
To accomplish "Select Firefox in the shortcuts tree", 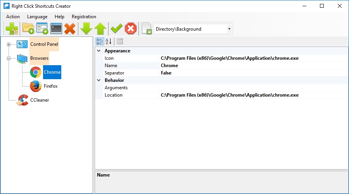I will tap(50, 86).
